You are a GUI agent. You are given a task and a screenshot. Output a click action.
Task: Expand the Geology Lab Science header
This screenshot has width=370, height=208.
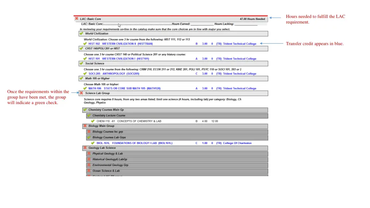point(175,148)
